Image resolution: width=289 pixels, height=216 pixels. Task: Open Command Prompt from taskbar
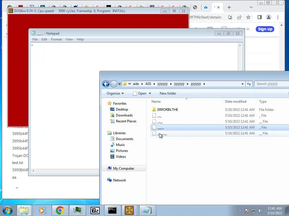(x=112, y=210)
